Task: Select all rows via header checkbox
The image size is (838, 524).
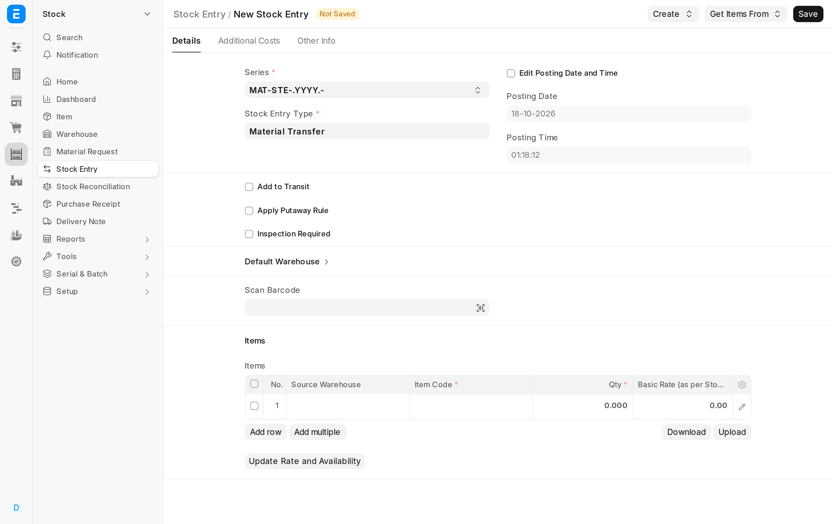Action: (x=254, y=384)
